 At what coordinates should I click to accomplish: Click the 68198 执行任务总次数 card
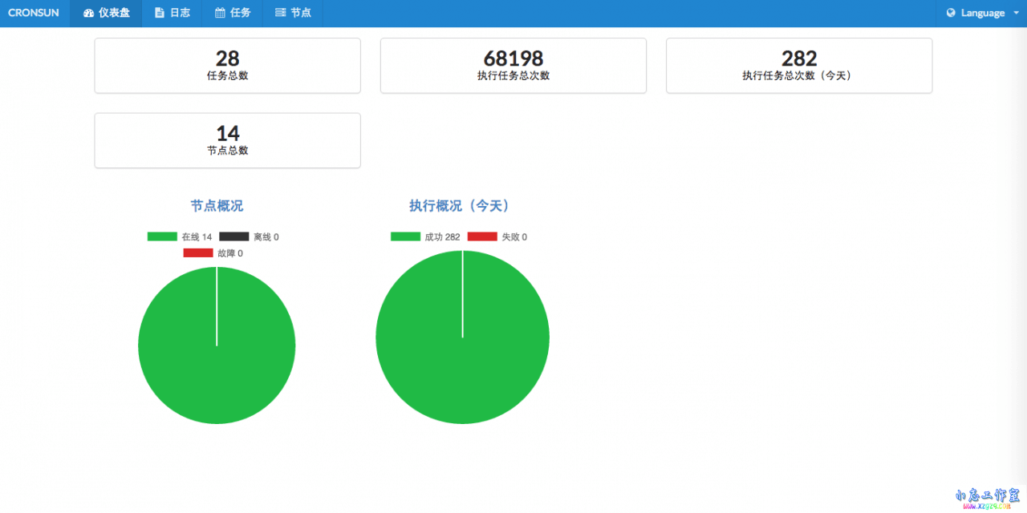[513, 65]
